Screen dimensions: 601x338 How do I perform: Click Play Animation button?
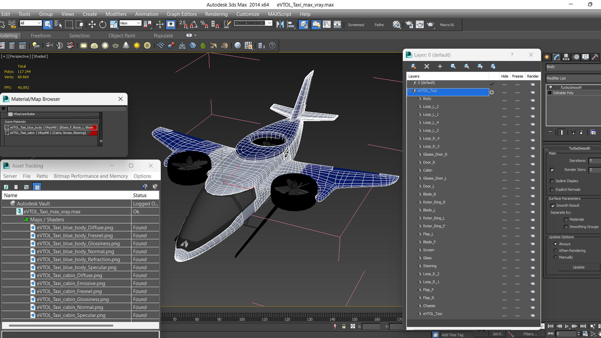(567, 326)
